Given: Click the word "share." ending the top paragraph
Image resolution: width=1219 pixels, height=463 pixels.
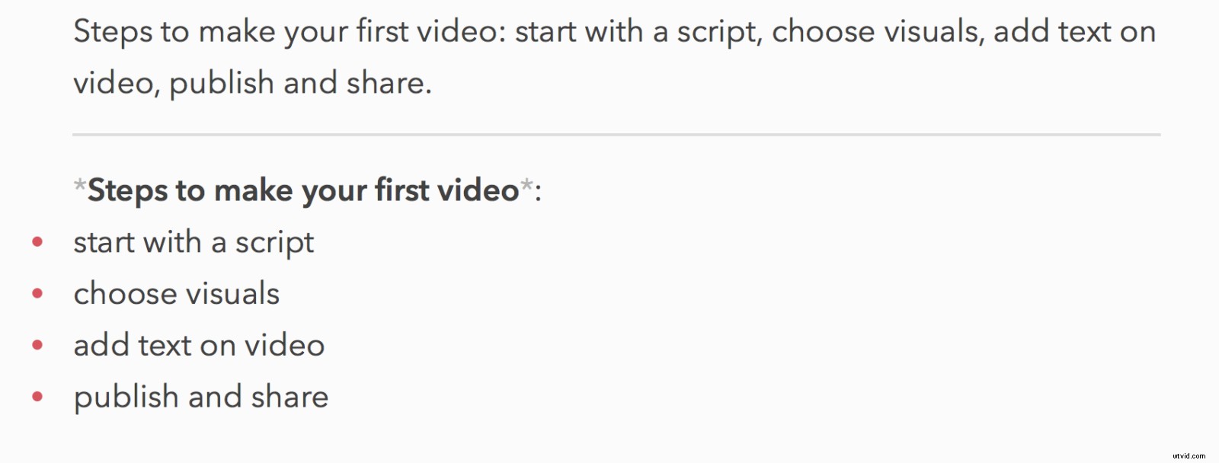Looking at the screenshot, I should pyautogui.click(x=389, y=83).
